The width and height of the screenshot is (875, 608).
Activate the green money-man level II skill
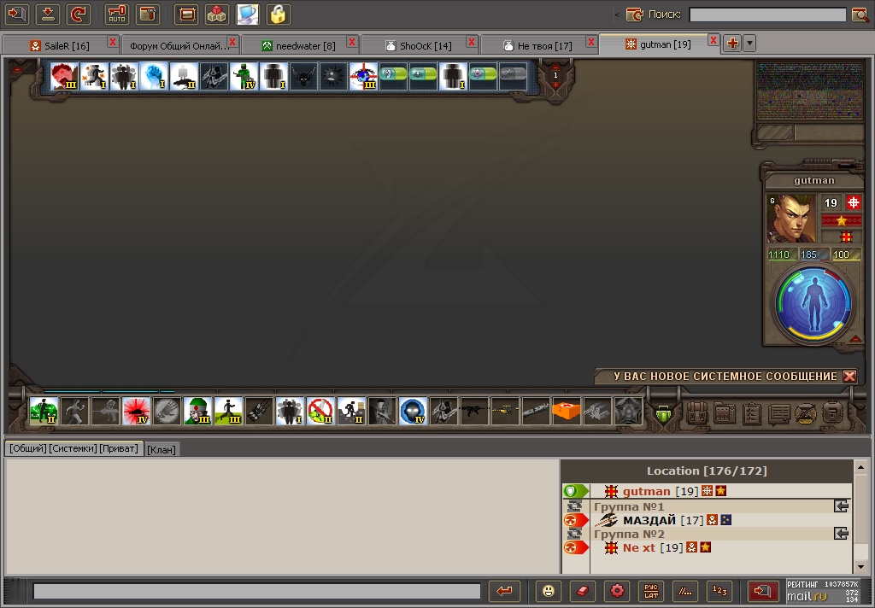[44, 411]
